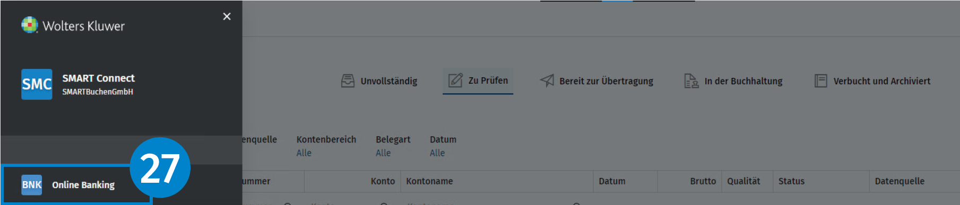Screen dimensions: 960x205
Task: Sort by the Kontoname column header
Action: click(x=429, y=181)
